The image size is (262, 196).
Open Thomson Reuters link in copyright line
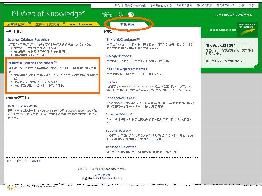click(x=112, y=179)
